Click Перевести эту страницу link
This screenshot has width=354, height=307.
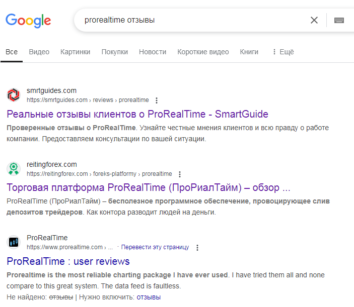point(155,247)
